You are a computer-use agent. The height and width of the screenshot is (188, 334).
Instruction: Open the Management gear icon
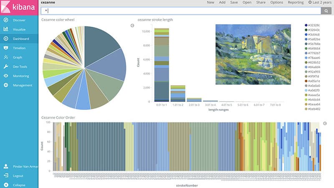point(6,85)
